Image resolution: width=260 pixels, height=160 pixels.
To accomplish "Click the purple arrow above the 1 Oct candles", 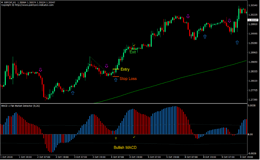I will point(40,70).
